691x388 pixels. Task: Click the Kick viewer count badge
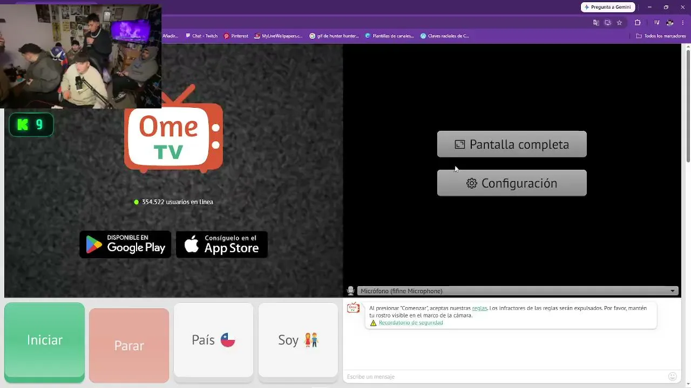click(x=31, y=124)
